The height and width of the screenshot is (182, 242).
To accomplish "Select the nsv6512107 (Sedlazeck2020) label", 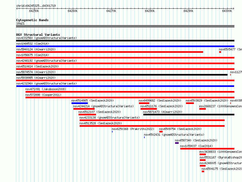I will tap(100, 112).
